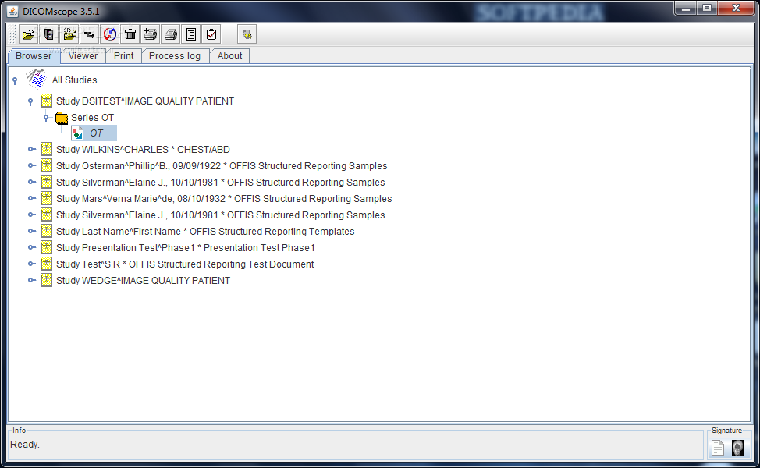Image resolution: width=760 pixels, height=468 pixels.
Task: Select Study Osterman^Phillip^B. row text
Action: click(222, 166)
